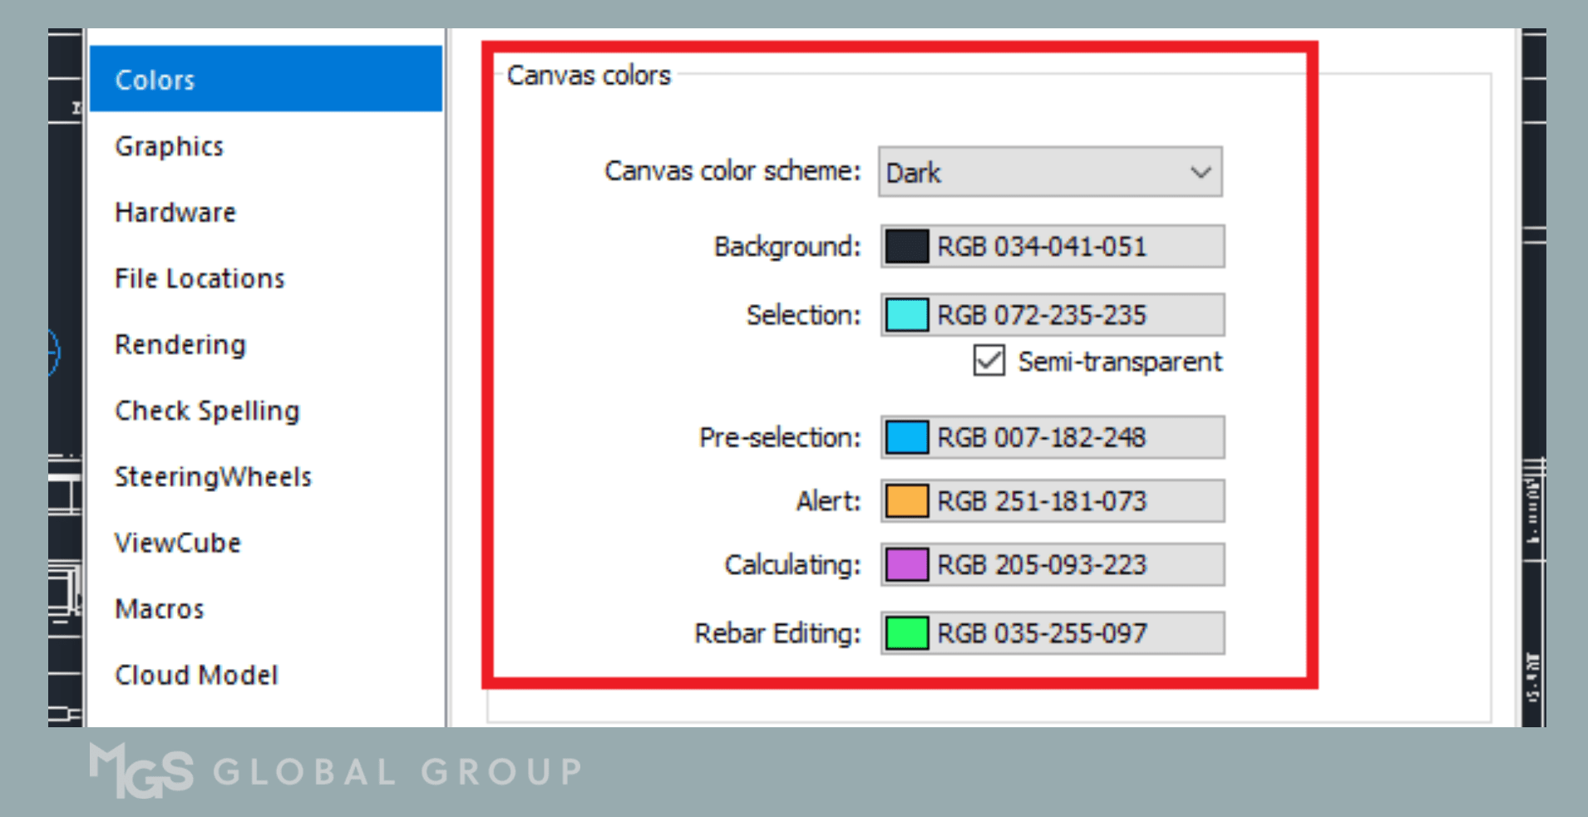Open the Hardware settings page
The width and height of the screenshot is (1588, 817).
175,212
